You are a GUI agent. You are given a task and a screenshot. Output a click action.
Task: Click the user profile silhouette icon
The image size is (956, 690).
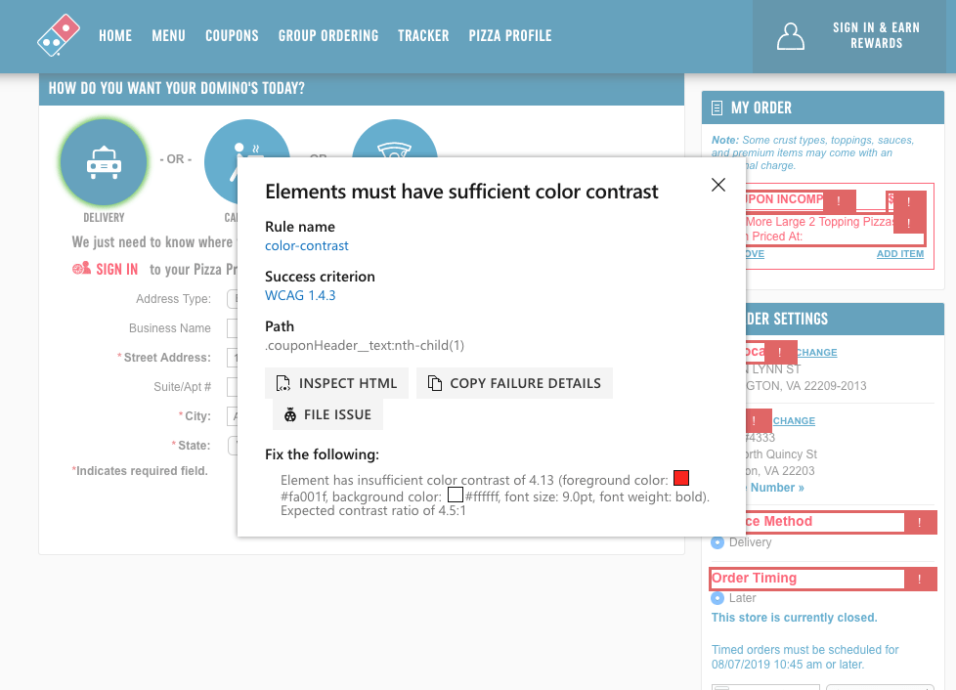pos(790,36)
